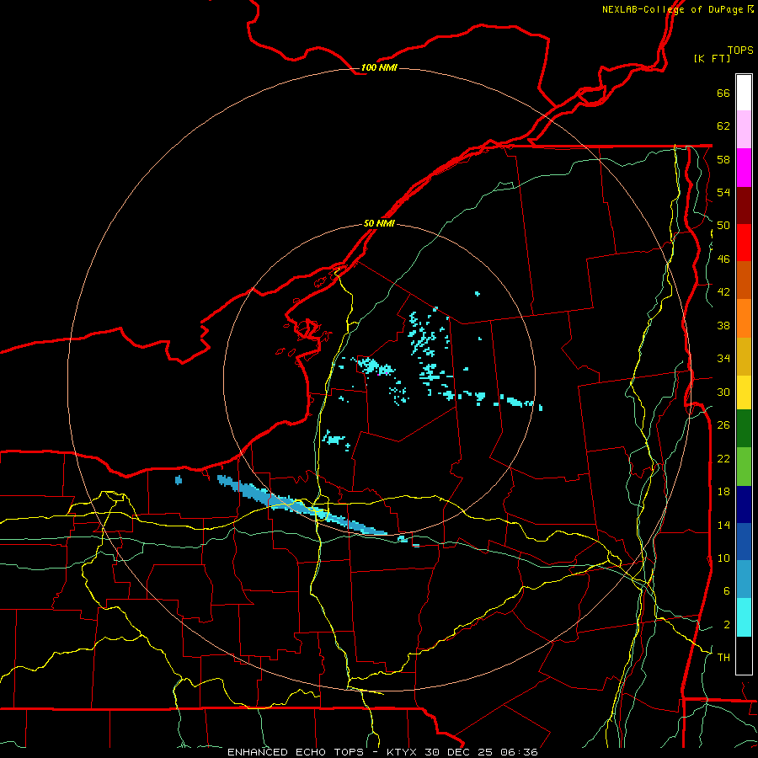Click the bright red 50 kft legend swatch
Screen dimensions: 758x758
point(744,243)
